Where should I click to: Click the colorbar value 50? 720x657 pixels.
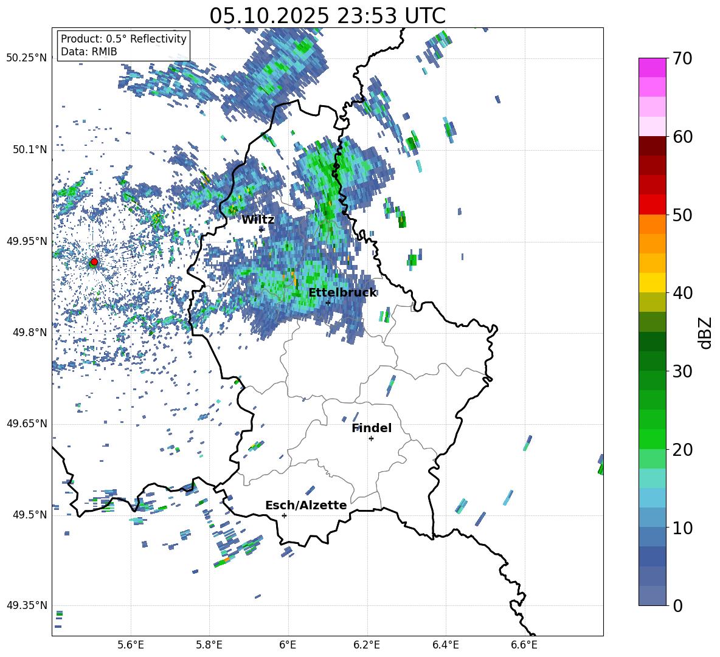(682, 215)
